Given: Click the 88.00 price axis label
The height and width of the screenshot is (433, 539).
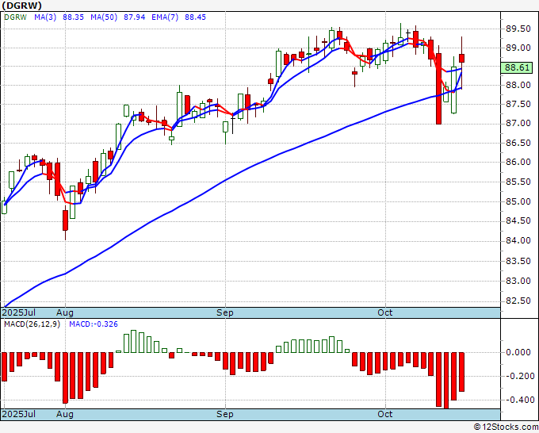Looking at the screenshot, I should pyautogui.click(x=518, y=85).
